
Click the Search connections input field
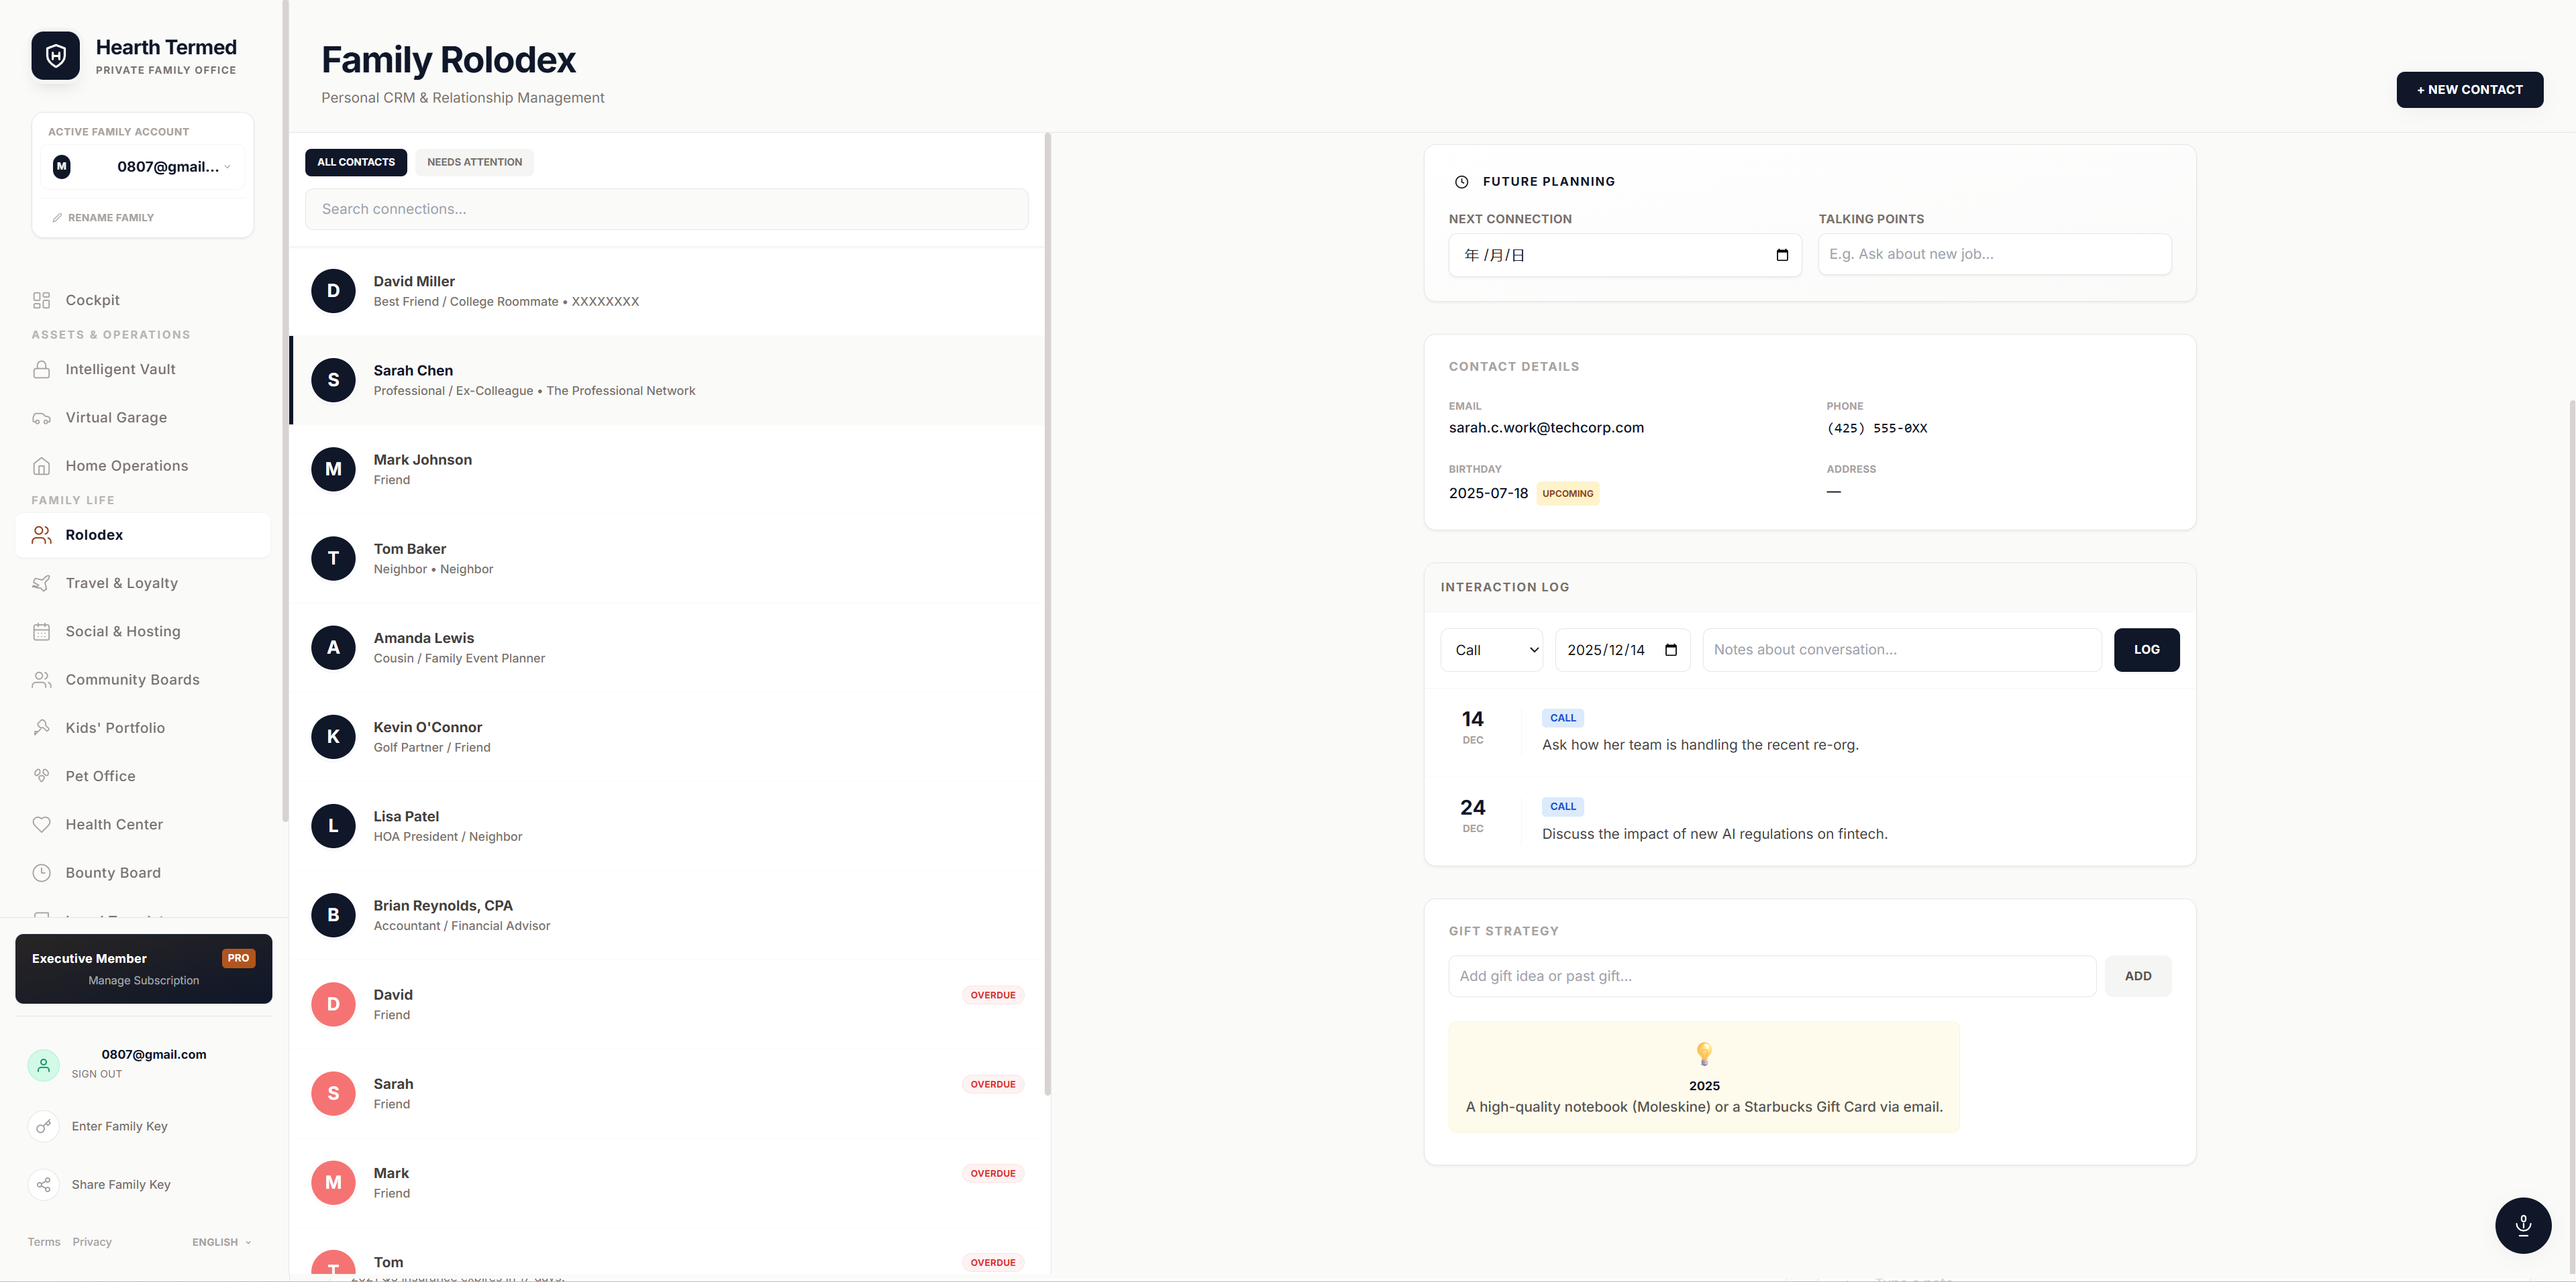pos(666,210)
